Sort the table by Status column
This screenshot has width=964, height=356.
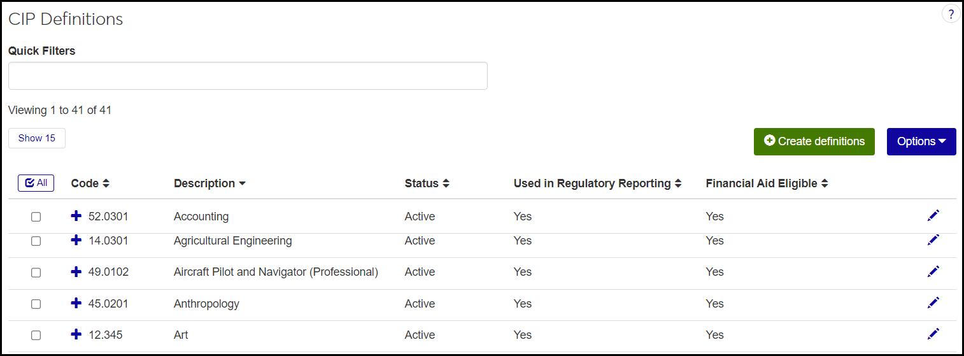click(x=427, y=183)
